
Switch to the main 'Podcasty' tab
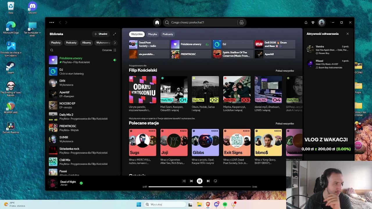(168, 34)
